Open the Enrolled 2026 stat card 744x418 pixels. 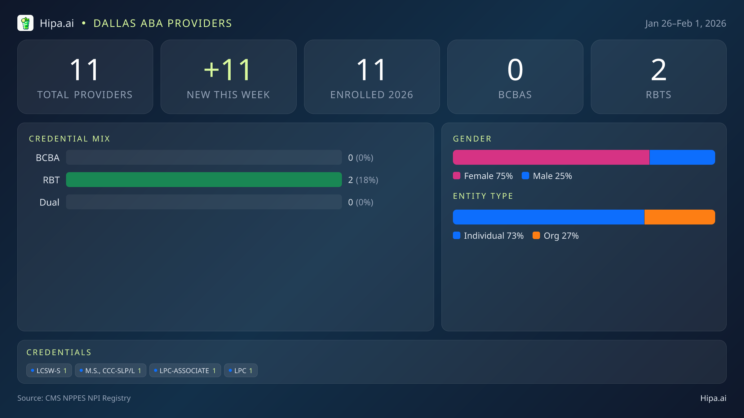(x=372, y=76)
